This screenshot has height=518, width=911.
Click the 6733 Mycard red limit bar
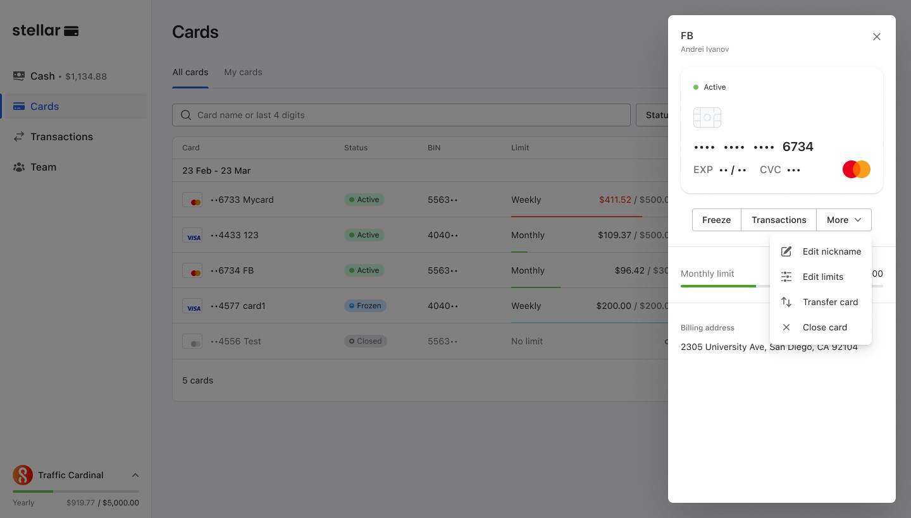tap(576, 217)
